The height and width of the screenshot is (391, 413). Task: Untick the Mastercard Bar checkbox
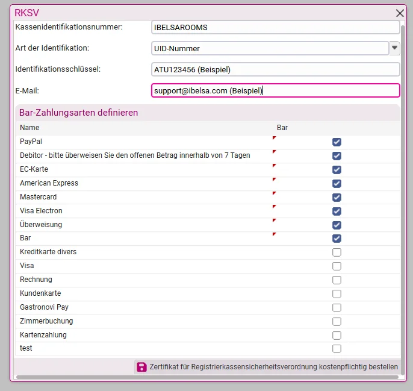pyautogui.click(x=337, y=198)
